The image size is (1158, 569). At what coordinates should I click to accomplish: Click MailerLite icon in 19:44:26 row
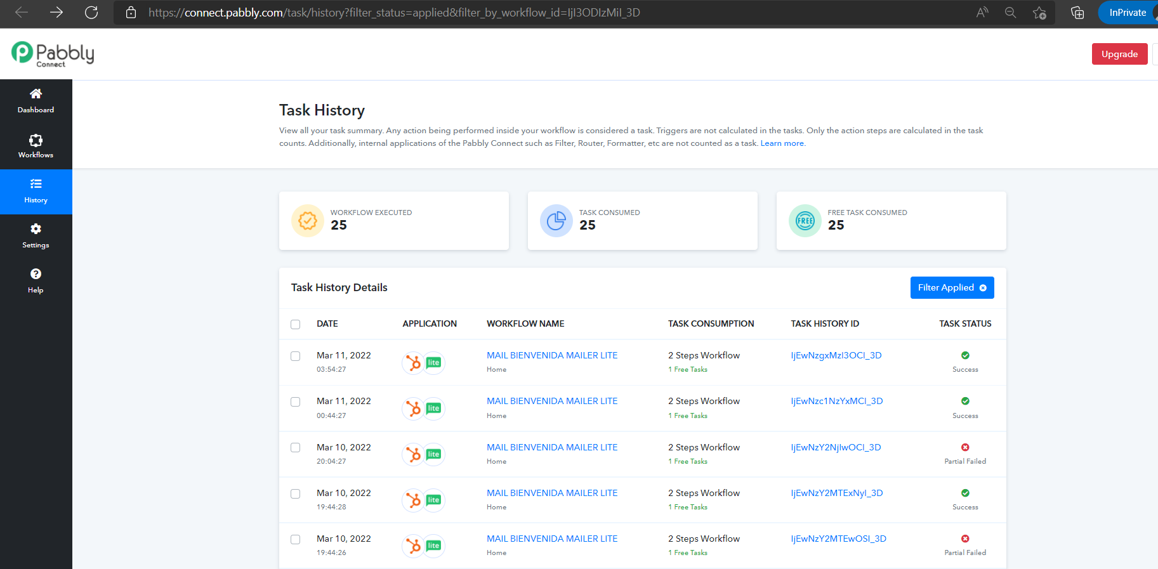(434, 546)
